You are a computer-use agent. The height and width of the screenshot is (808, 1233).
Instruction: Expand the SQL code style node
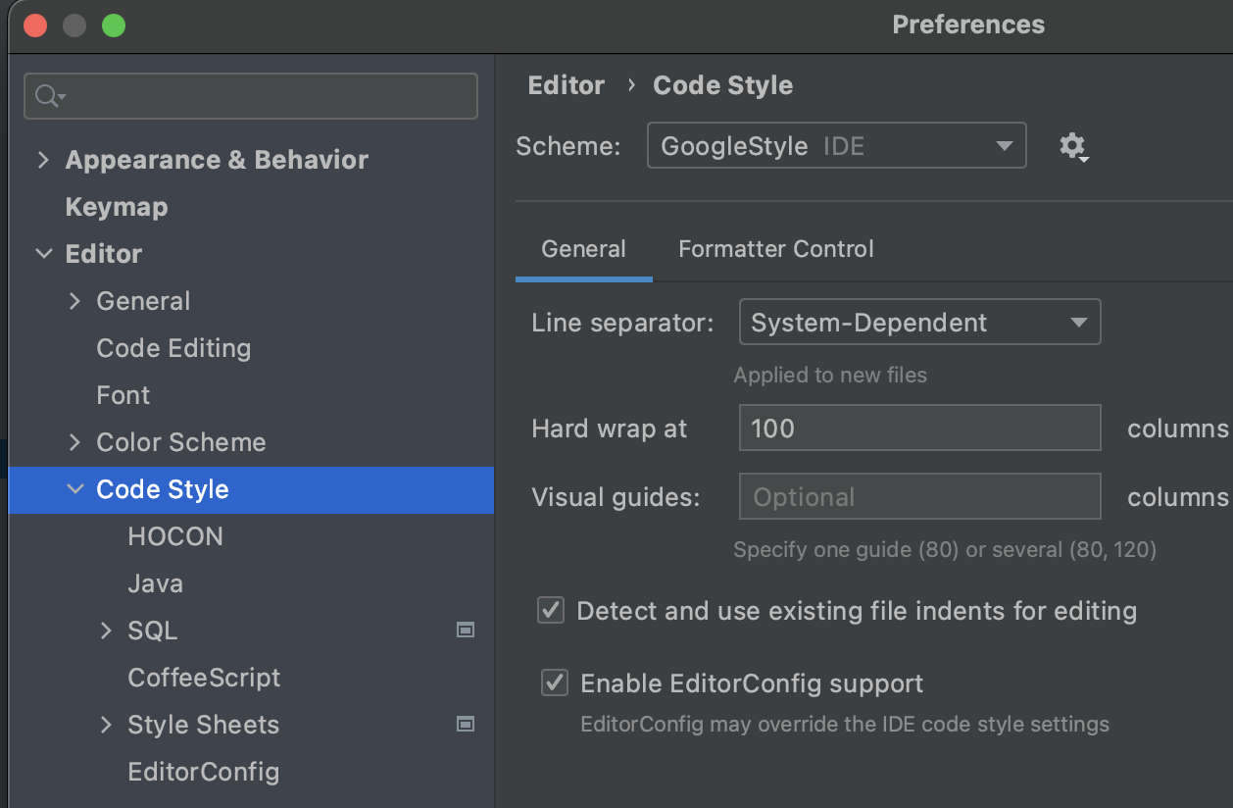coord(106,631)
